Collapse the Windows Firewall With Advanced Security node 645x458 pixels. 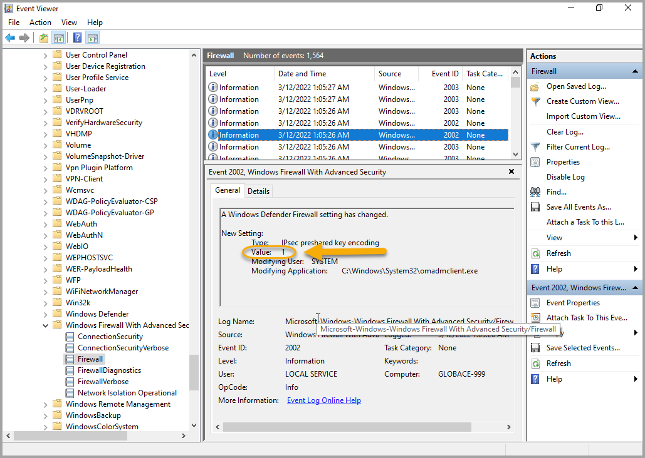(x=45, y=325)
